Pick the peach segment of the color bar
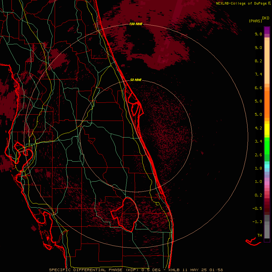 pyautogui.click(x=267, y=62)
